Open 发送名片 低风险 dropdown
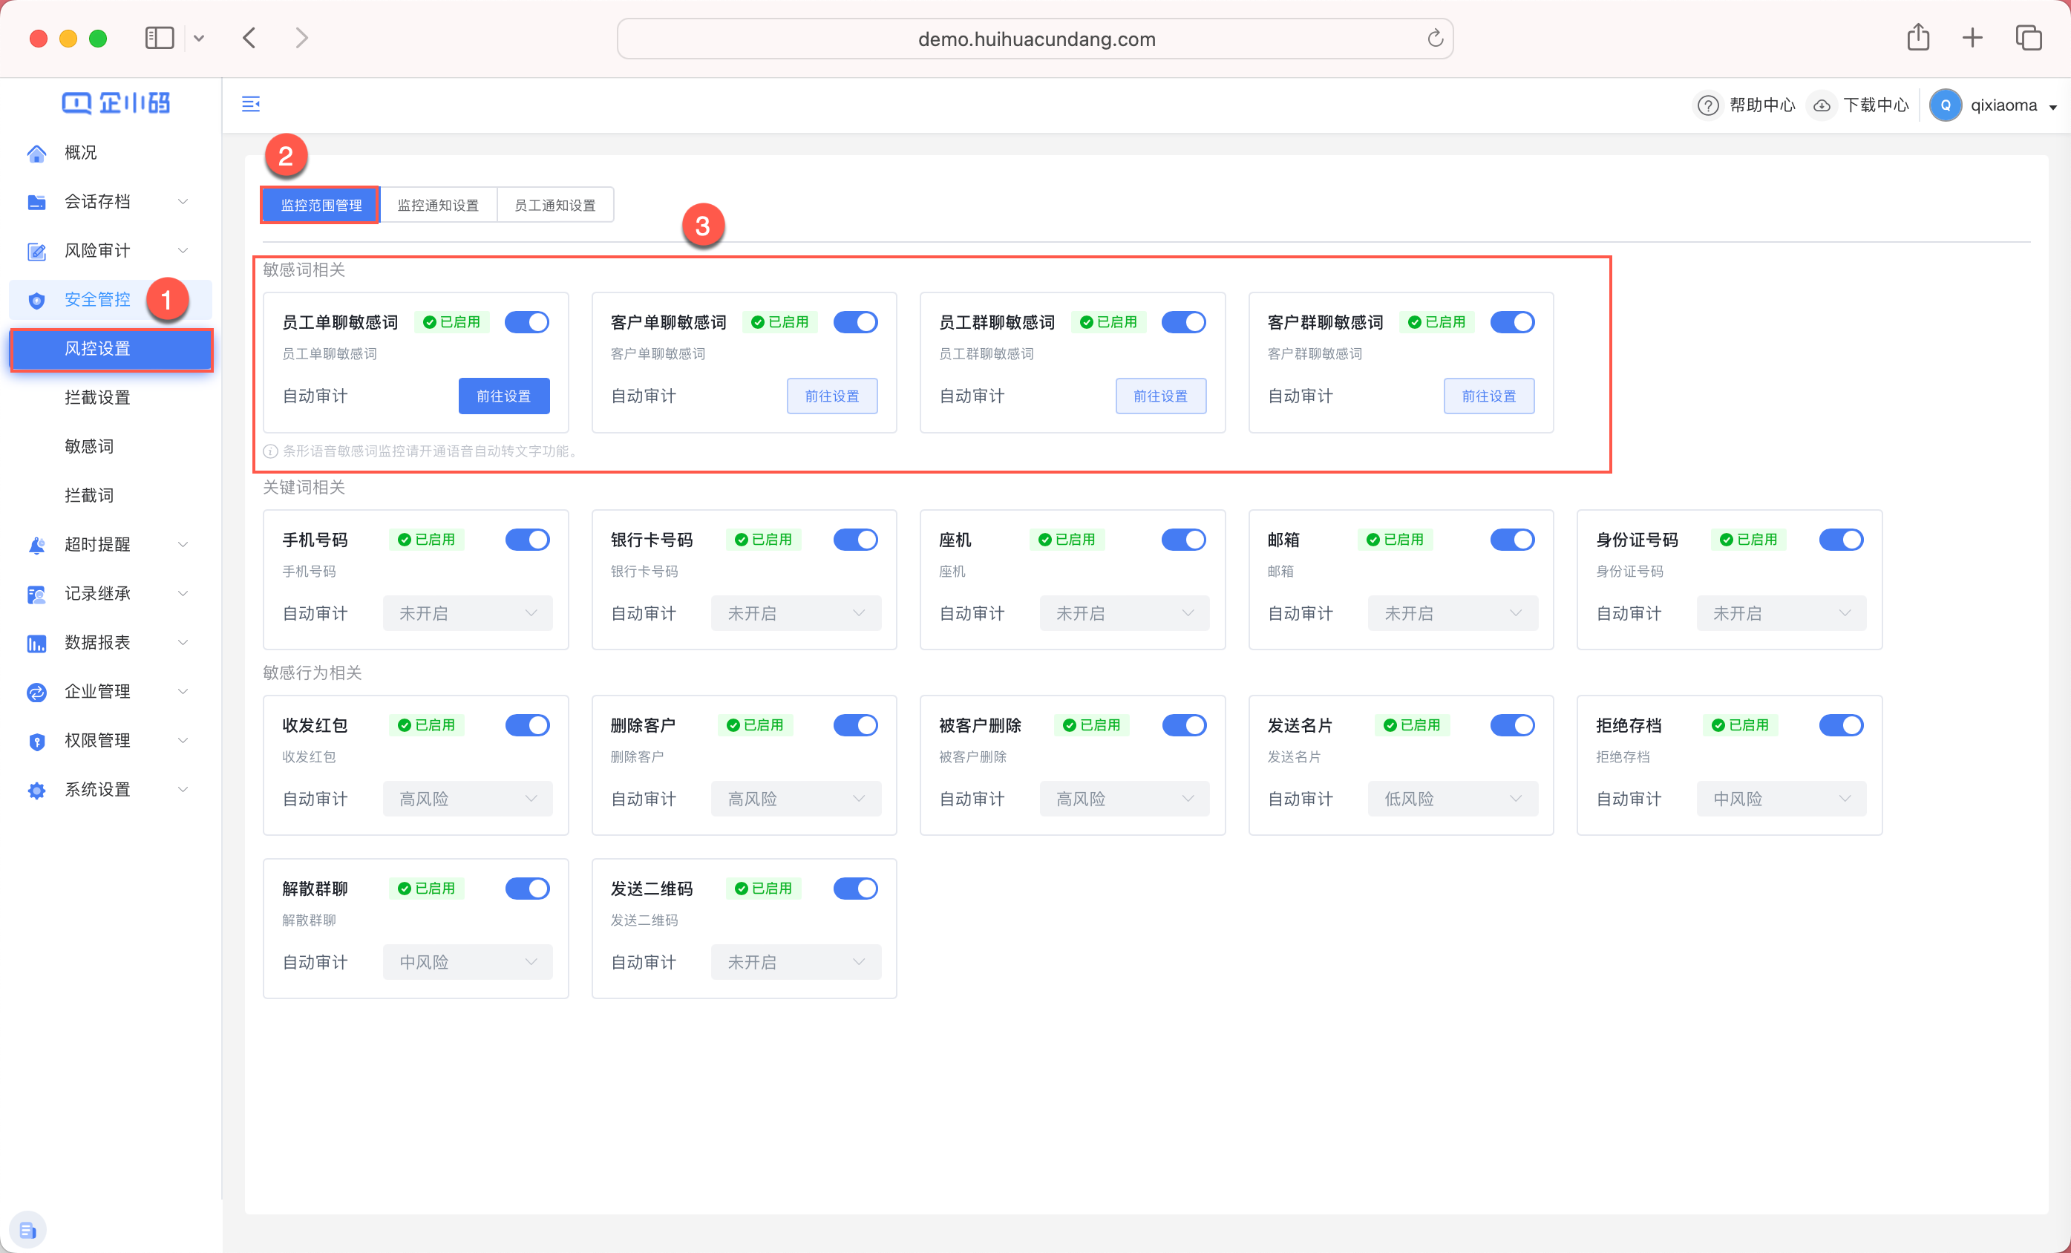 click(1453, 799)
